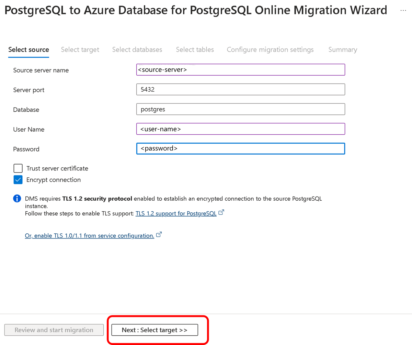Click the blue info icon
This screenshot has height=345, width=412.
point(17,199)
